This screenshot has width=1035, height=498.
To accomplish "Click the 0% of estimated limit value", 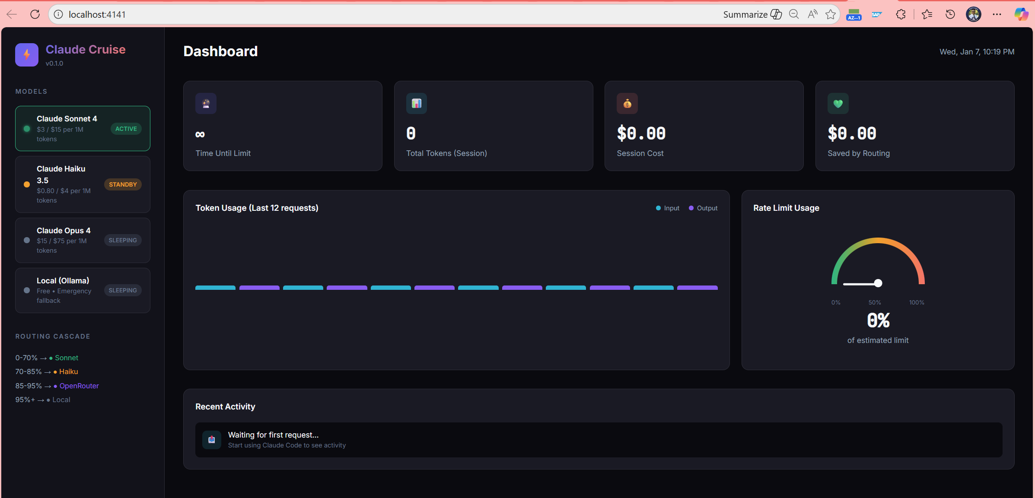I will pos(878,320).
